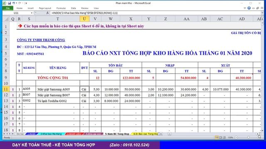
Task: Select column X header
Action: coord(131,19)
